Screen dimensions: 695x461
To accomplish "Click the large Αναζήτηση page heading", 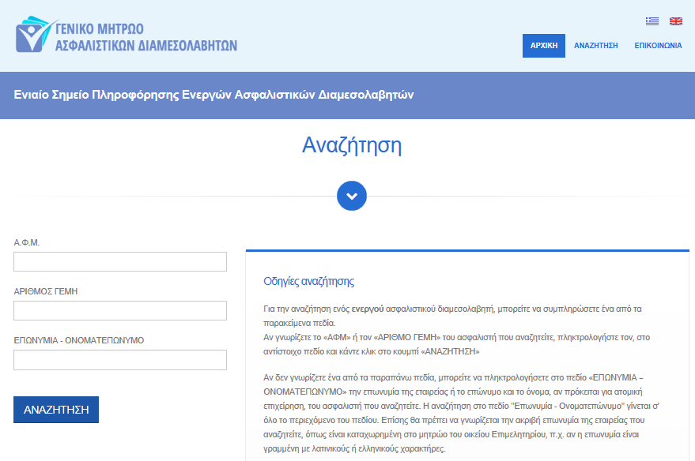I will pos(352,146).
